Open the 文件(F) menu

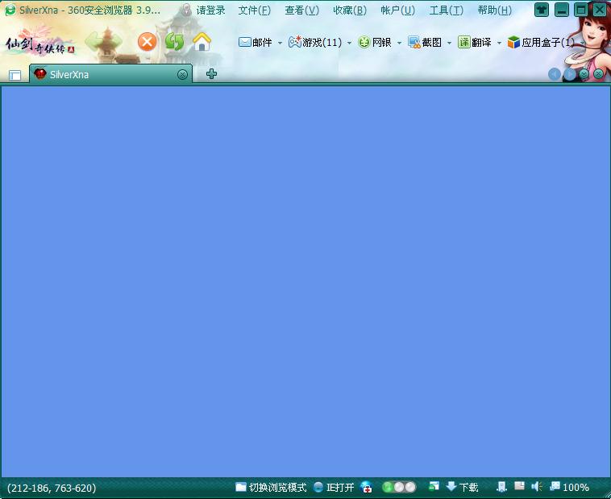click(x=254, y=10)
